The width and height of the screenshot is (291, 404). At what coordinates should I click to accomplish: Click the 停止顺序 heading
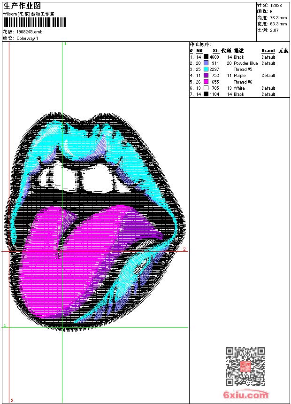(x=200, y=44)
